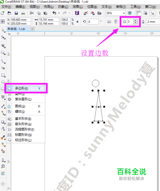Paste clipboard using the paste icon
Image resolution: width=160 pixels, height=191 pixels.
[45, 13]
